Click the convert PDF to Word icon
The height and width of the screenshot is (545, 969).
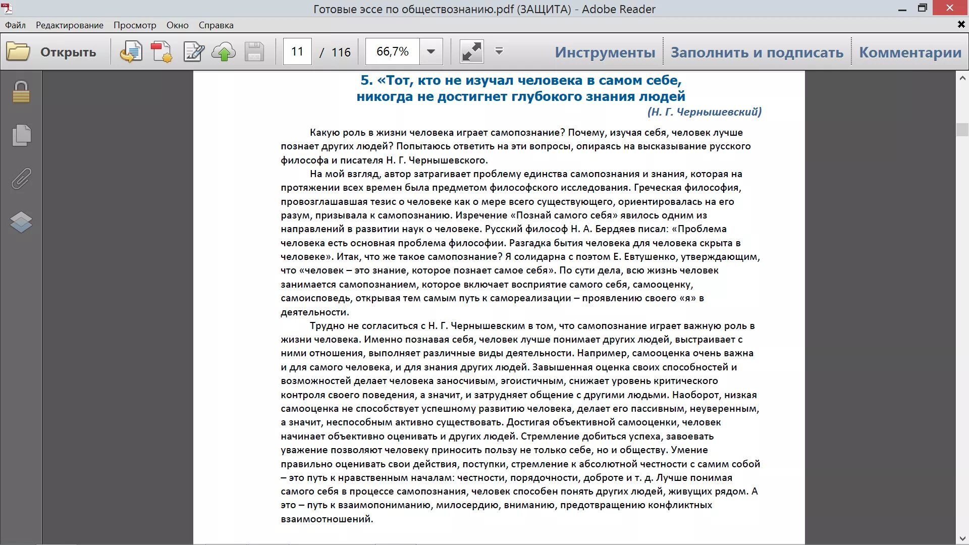[131, 52]
